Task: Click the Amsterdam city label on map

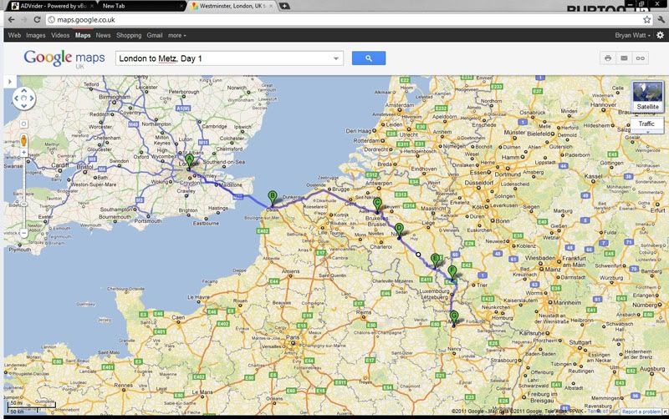Action: tap(400, 105)
